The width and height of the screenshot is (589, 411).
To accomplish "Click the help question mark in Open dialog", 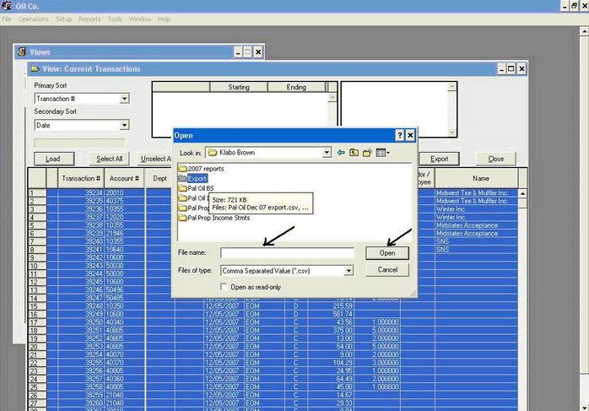I will tap(400, 135).
